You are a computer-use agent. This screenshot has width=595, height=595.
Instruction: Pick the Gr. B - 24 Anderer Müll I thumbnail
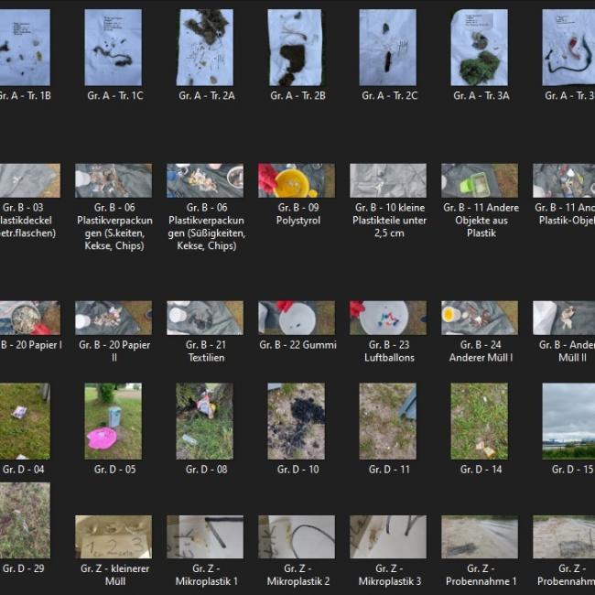[x=480, y=318]
